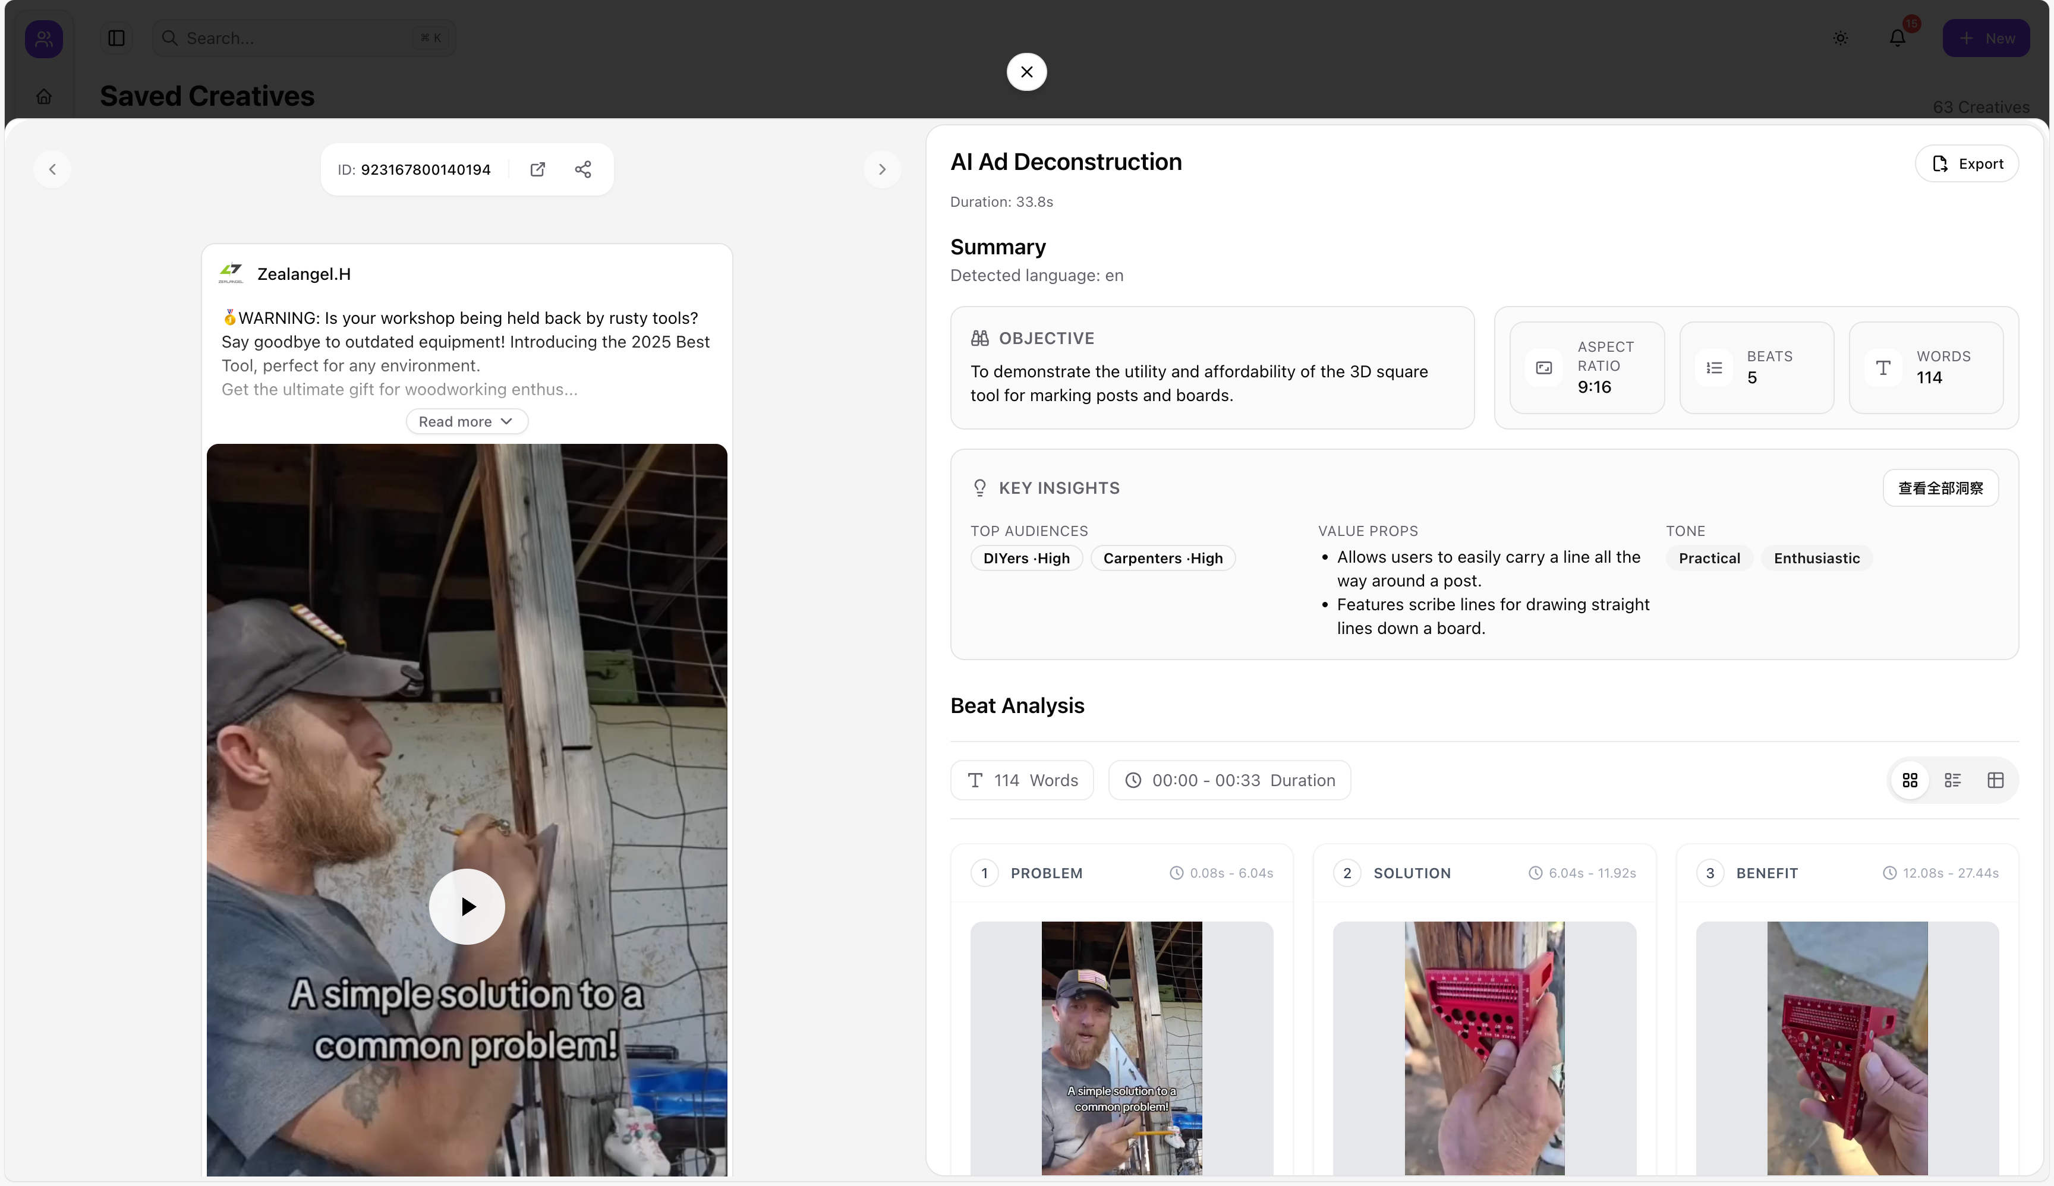Switch beat analysis to list view
Image resolution: width=2054 pixels, height=1186 pixels.
[x=1952, y=780]
